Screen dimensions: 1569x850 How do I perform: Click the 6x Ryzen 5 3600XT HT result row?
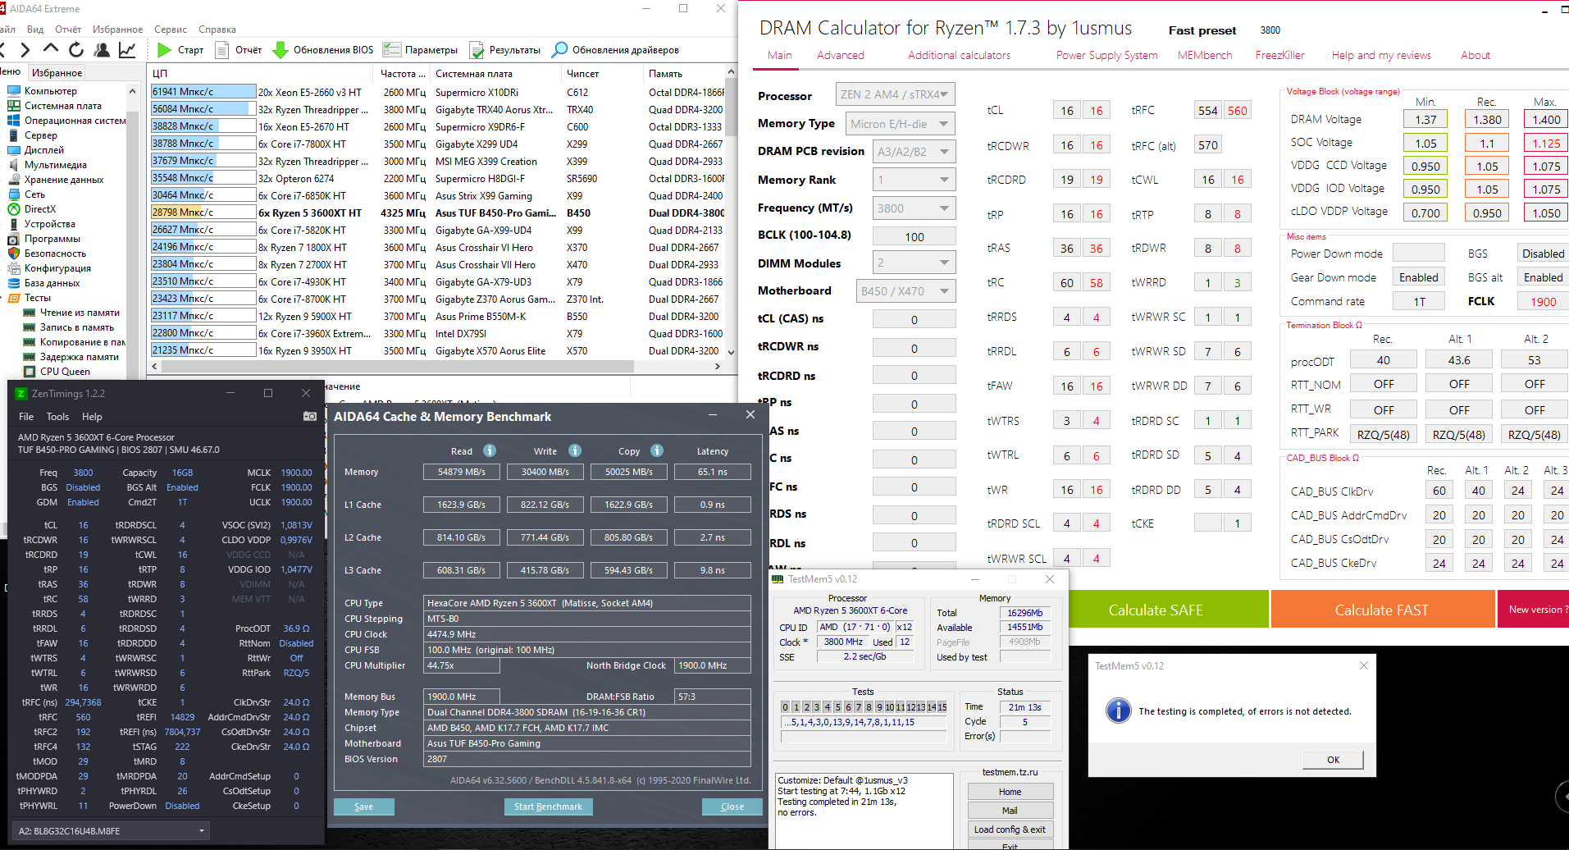coord(437,212)
